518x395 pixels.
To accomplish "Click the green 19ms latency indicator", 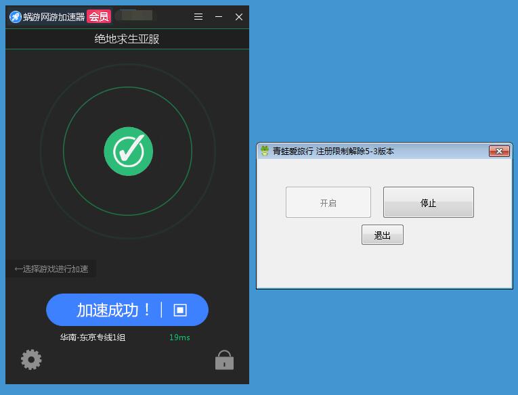I will pos(179,338).
